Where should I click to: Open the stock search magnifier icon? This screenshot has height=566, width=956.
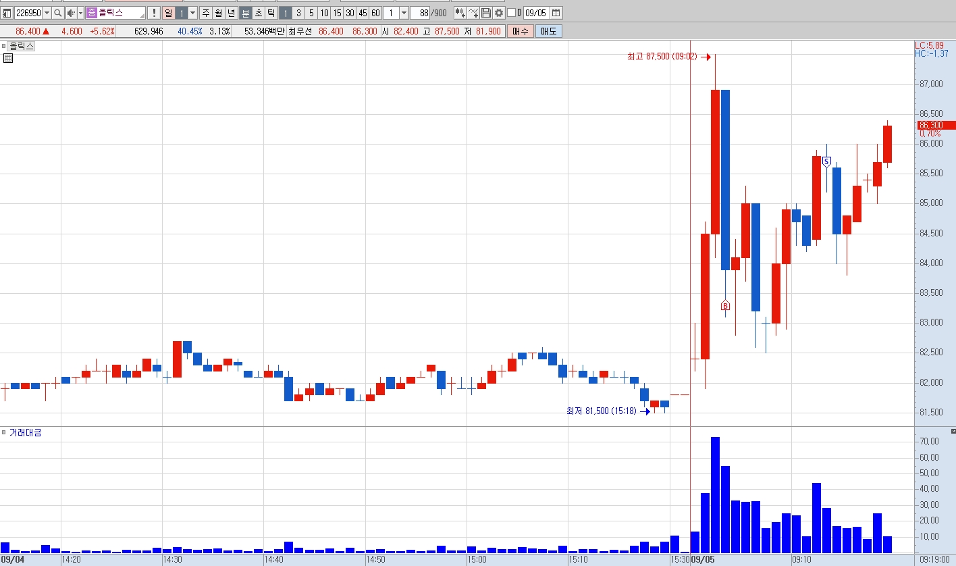click(57, 13)
